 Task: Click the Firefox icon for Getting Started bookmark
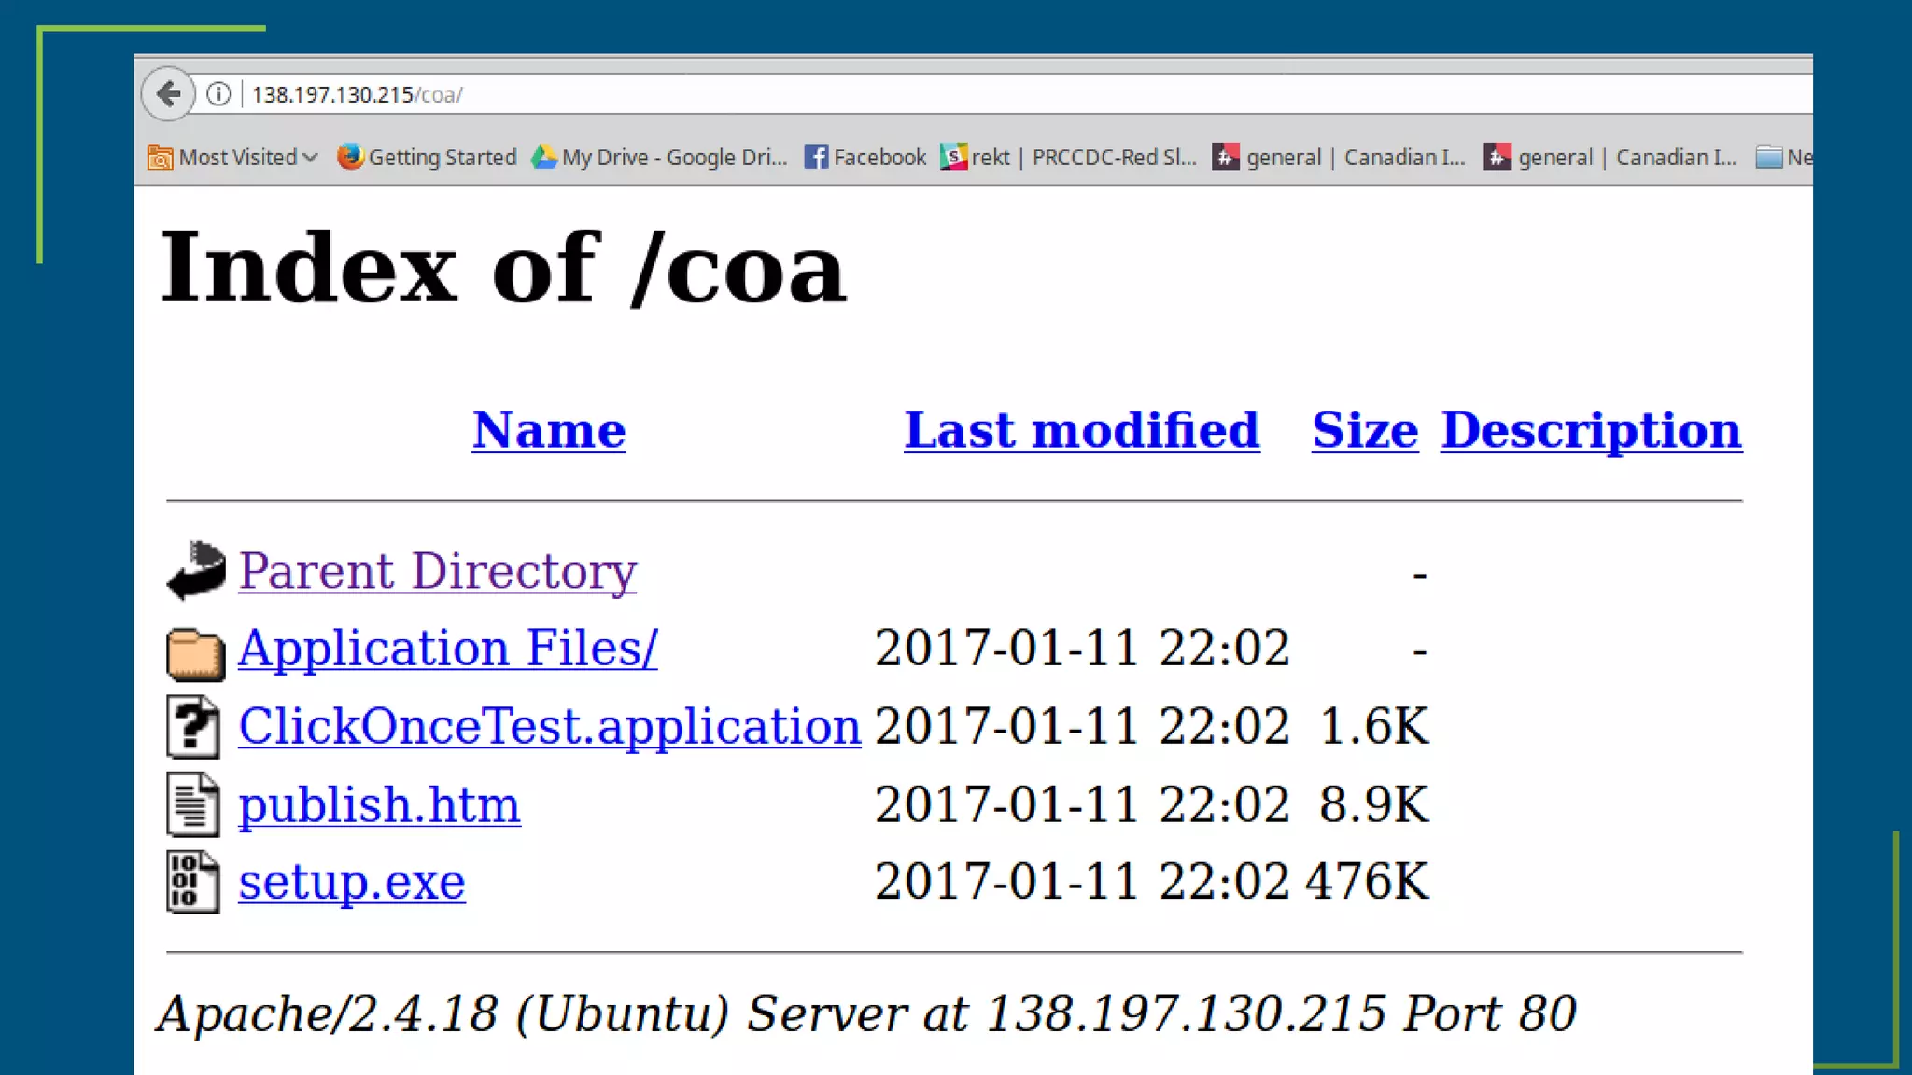(x=350, y=157)
